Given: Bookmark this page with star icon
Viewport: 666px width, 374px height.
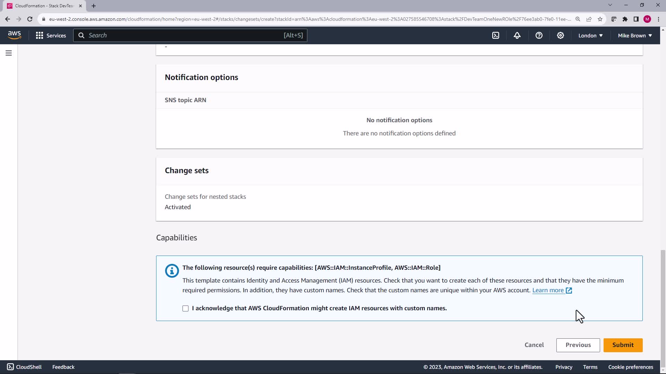Looking at the screenshot, I should click(600, 19).
